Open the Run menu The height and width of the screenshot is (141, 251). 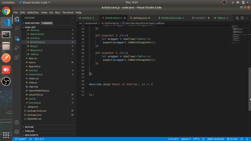click(x=58, y=13)
